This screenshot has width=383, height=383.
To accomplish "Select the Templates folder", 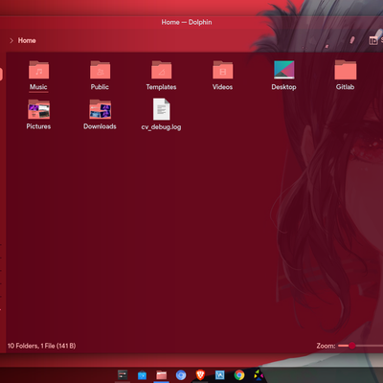I will point(161,76).
